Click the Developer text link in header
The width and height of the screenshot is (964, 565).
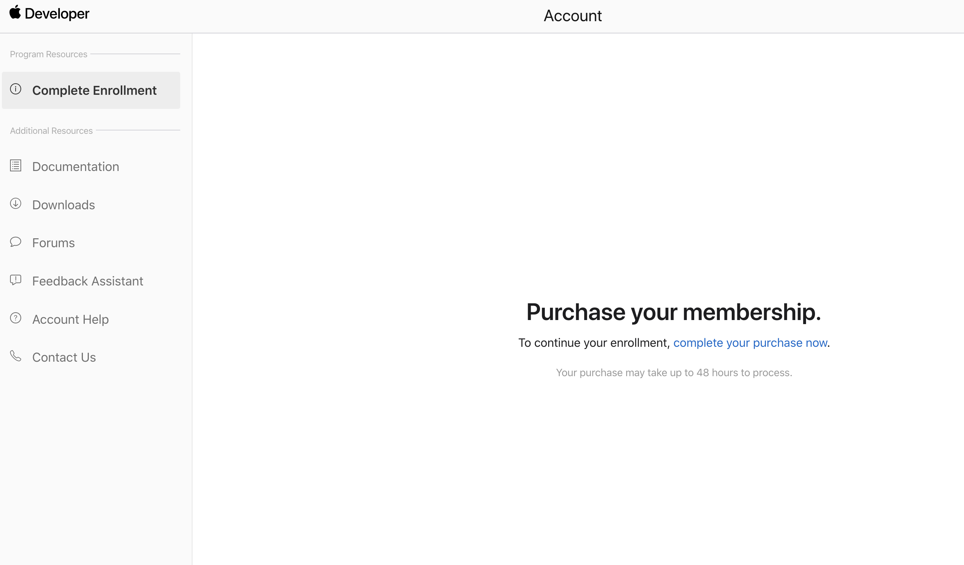tap(57, 14)
